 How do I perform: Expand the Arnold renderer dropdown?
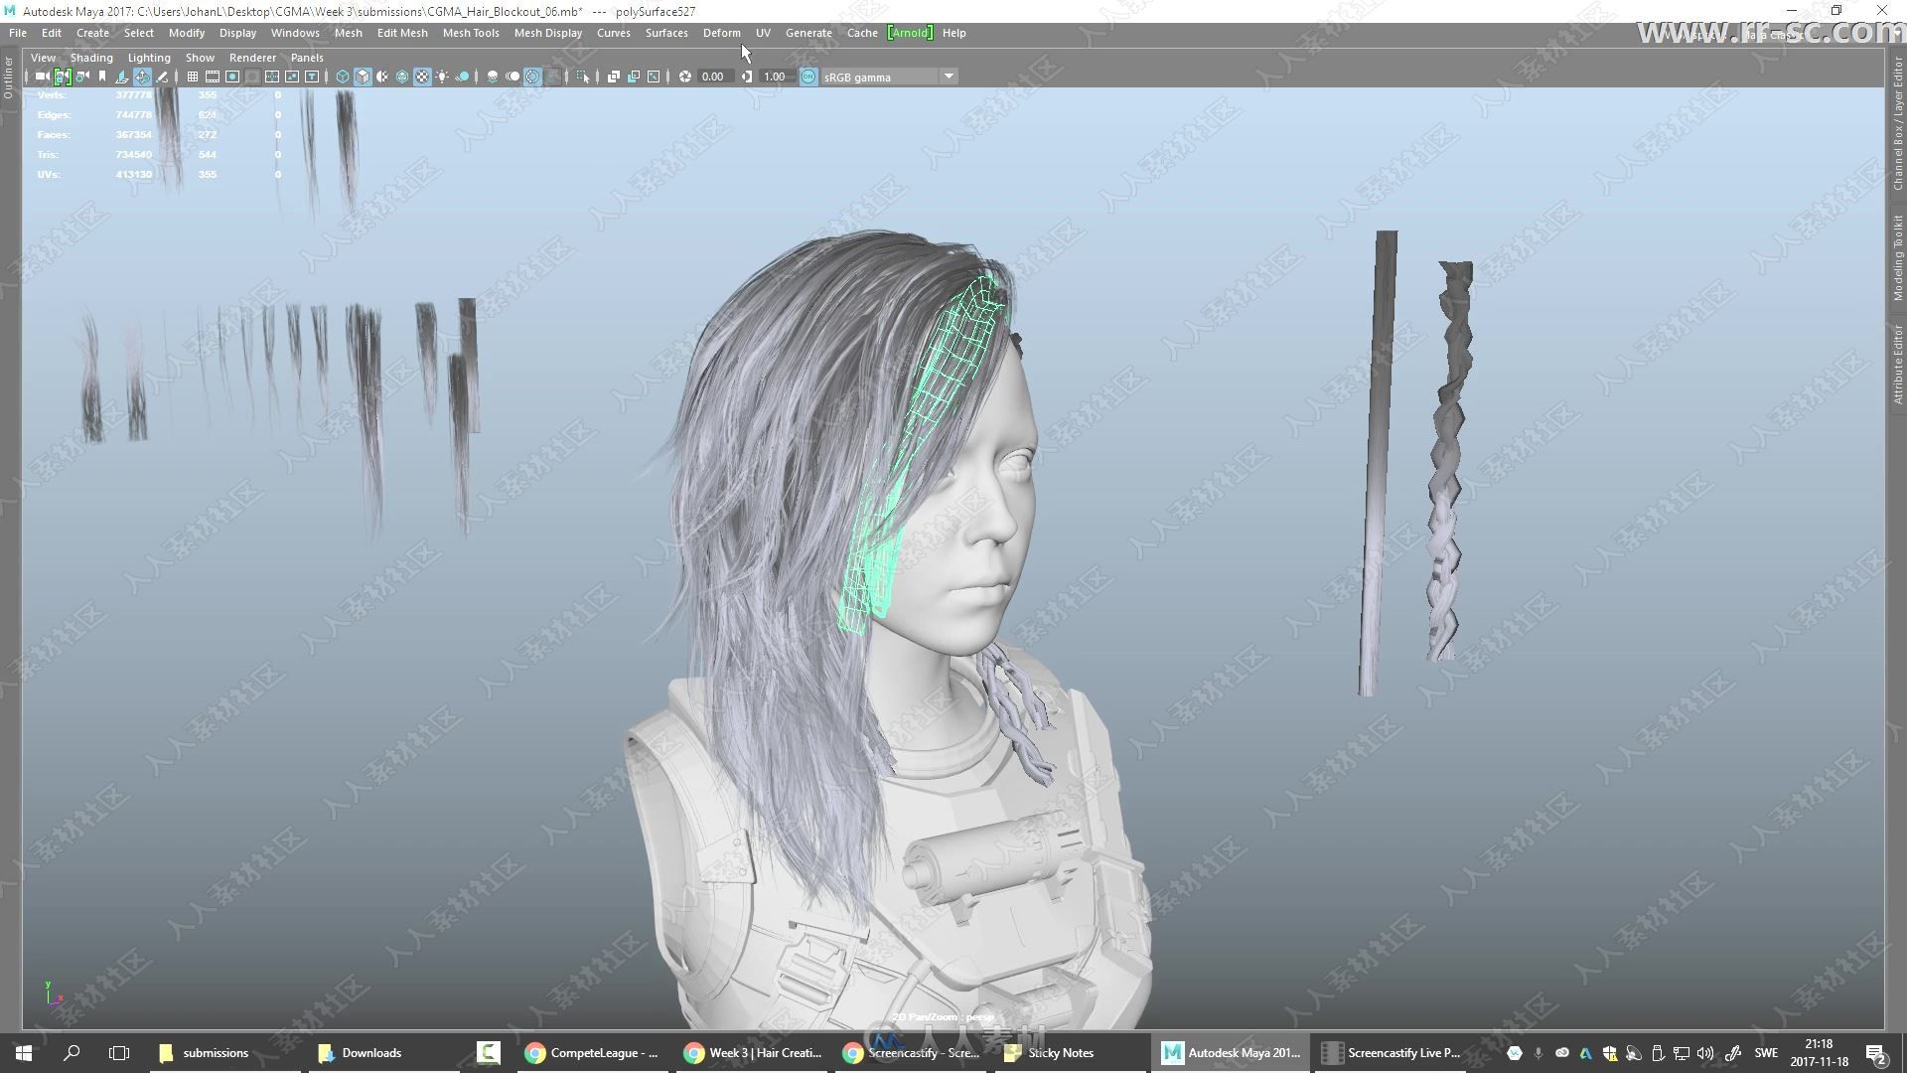909,33
